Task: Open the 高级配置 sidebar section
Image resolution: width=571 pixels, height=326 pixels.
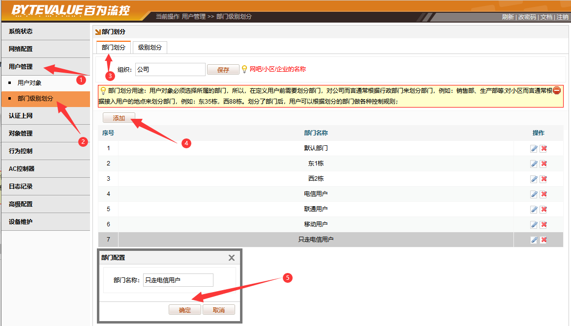Action: [x=21, y=204]
